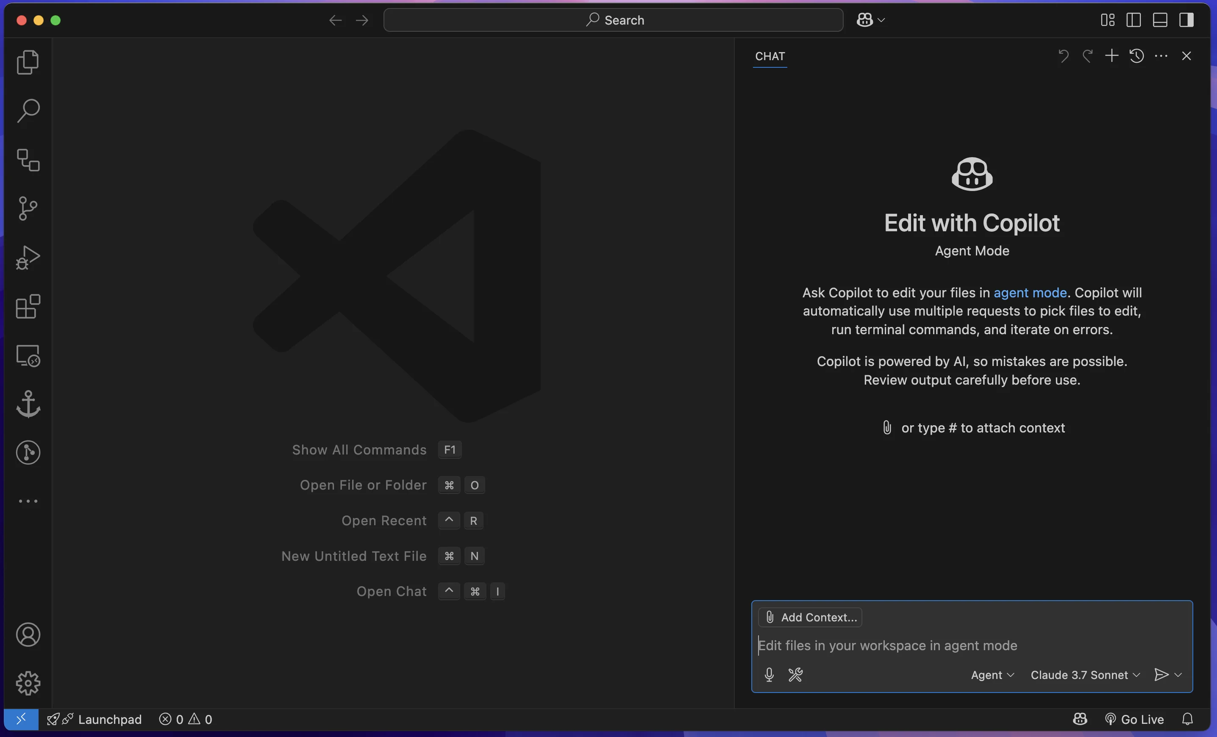The width and height of the screenshot is (1217, 737).
Task: Click the Show All Commands label
Action: pos(359,450)
